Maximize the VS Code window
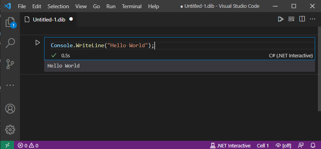321x149 pixels. [294, 6]
